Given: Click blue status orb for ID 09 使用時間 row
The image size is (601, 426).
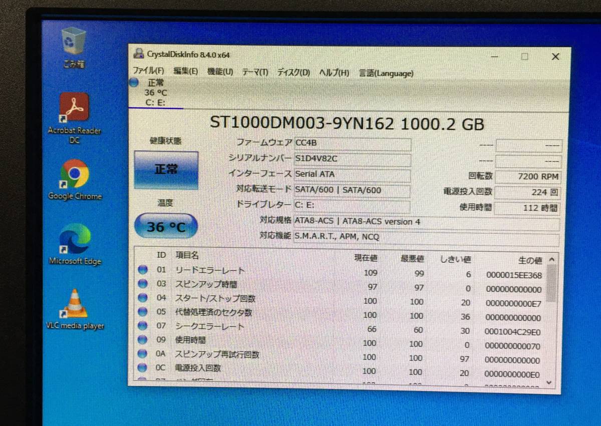Looking at the screenshot, I should pyautogui.click(x=143, y=340).
